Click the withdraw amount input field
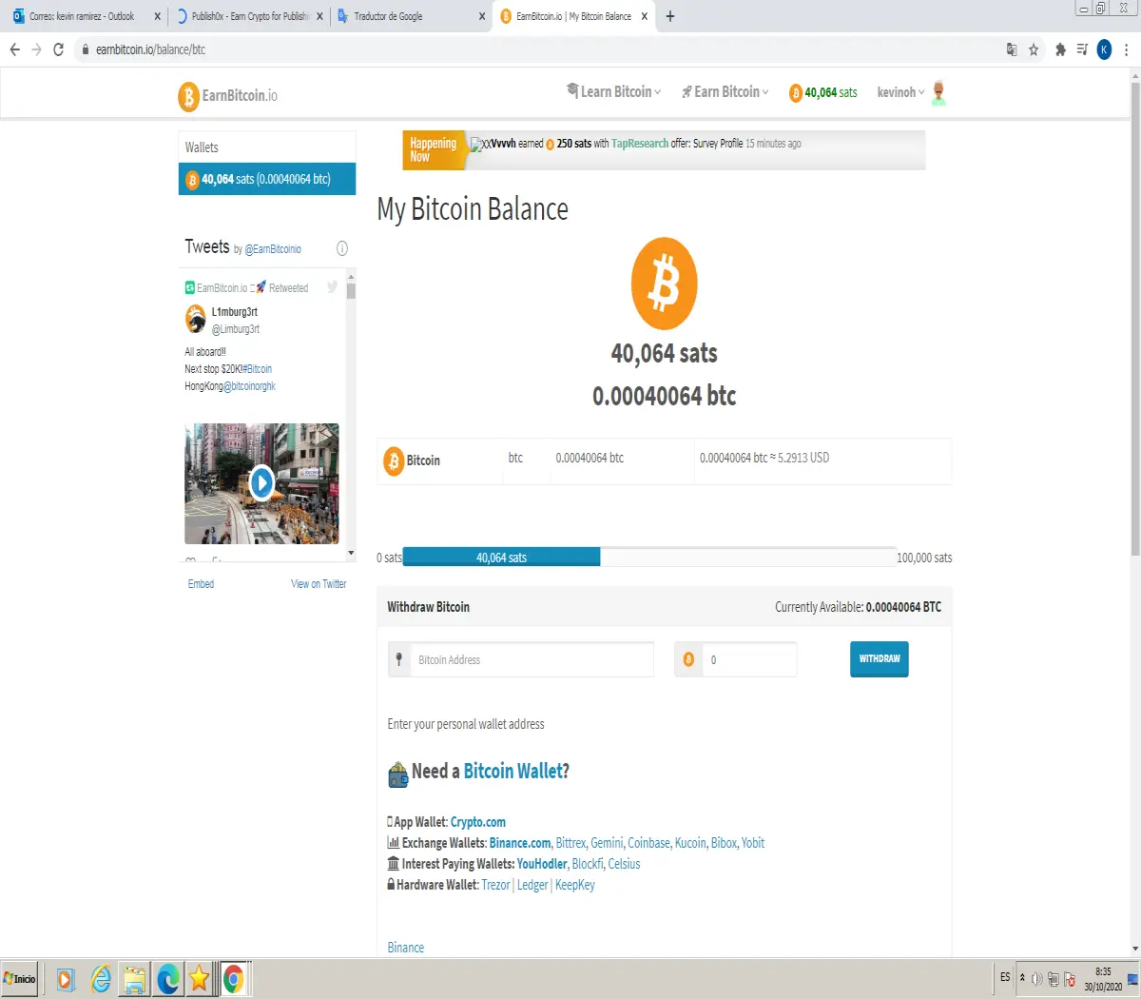This screenshot has height=999, width=1141. pos(749,659)
